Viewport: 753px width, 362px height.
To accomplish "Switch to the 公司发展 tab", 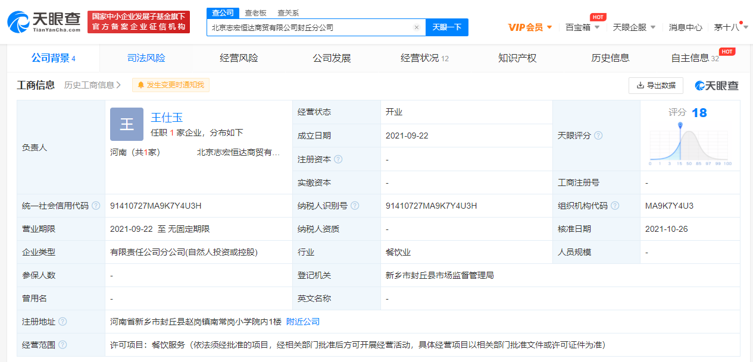I will 332,58.
